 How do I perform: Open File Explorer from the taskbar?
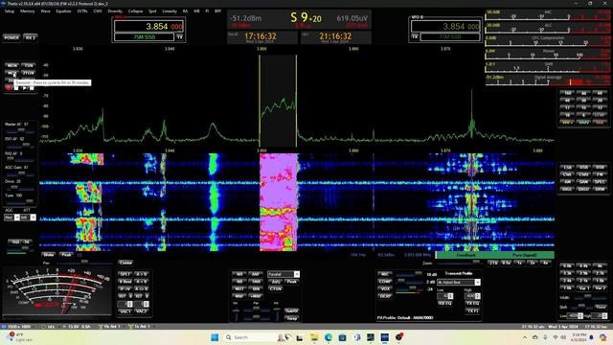pos(314,337)
